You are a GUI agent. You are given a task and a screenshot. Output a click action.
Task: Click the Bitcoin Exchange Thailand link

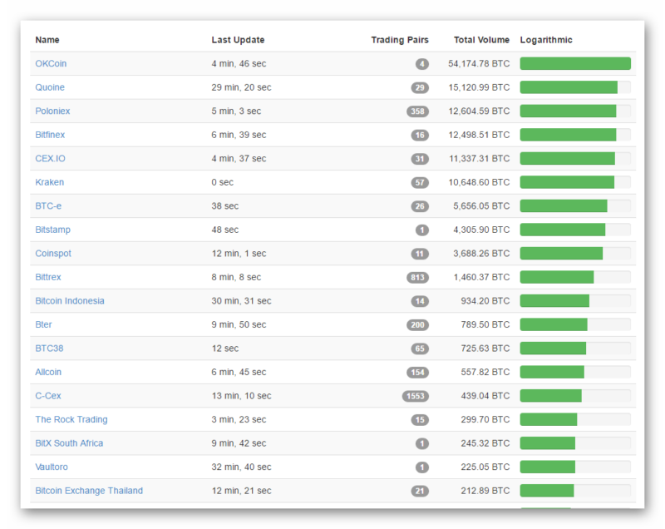point(89,491)
